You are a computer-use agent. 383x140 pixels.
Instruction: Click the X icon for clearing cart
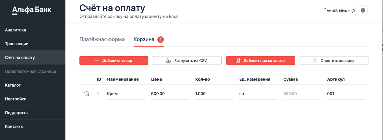[315, 60]
